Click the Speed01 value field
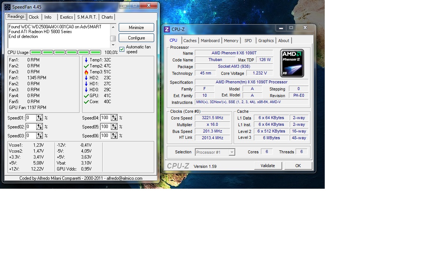 [x=31, y=118]
